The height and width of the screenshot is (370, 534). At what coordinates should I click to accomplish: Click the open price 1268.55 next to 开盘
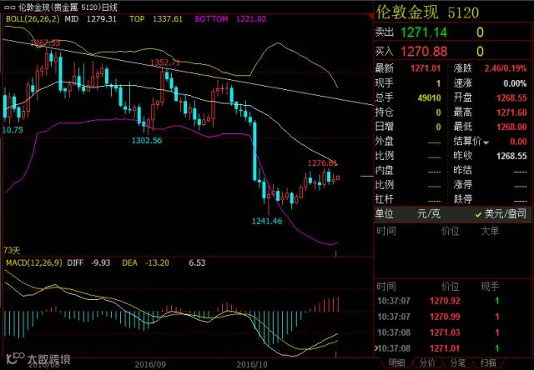[x=511, y=98]
